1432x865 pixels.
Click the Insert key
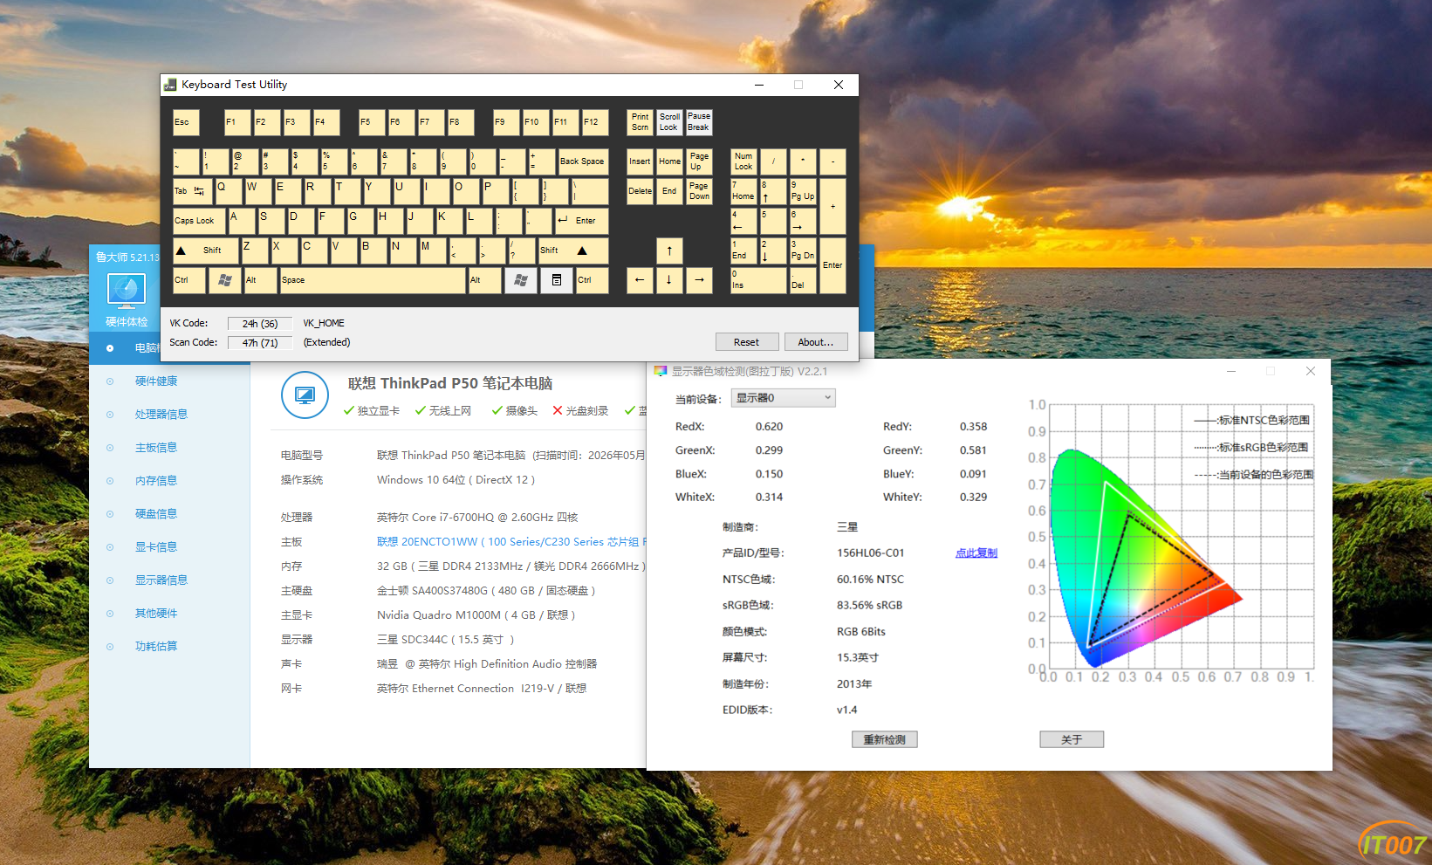coord(640,161)
